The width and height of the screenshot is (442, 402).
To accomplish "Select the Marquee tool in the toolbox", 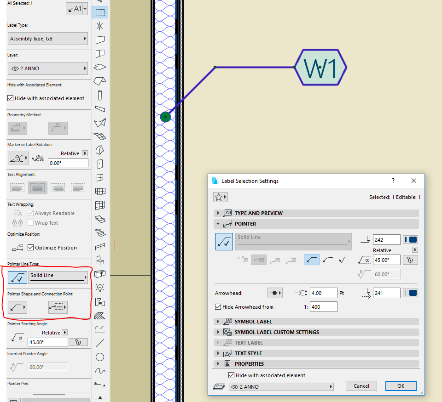I will (100, 12).
